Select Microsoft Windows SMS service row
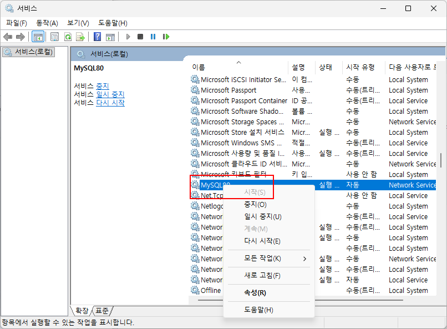This screenshot has height=329, width=447. click(313, 143)
